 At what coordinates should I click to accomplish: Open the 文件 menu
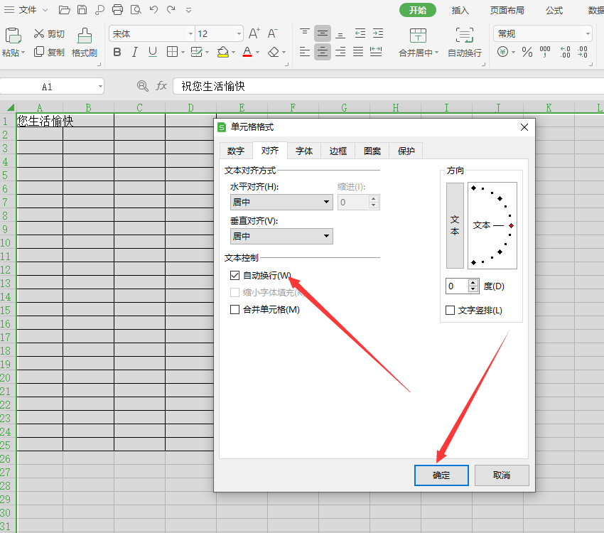[27, 10]
